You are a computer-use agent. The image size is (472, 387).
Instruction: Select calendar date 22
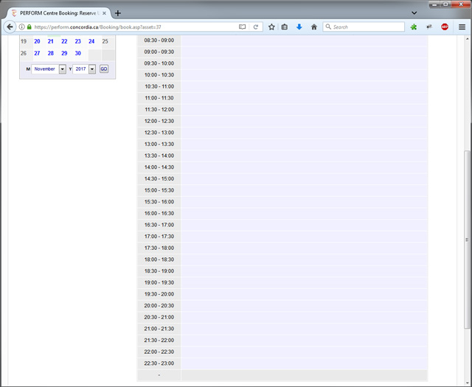[x=64, y=41]
